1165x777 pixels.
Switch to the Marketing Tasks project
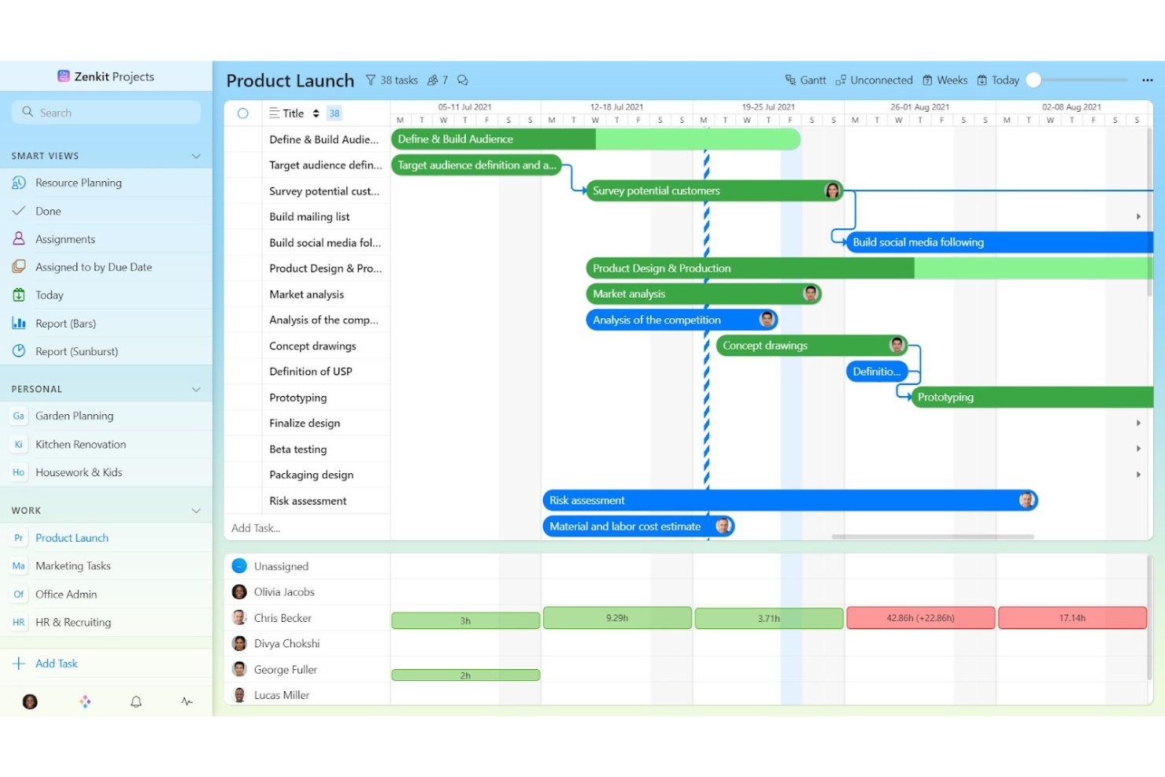coord(73,565)
